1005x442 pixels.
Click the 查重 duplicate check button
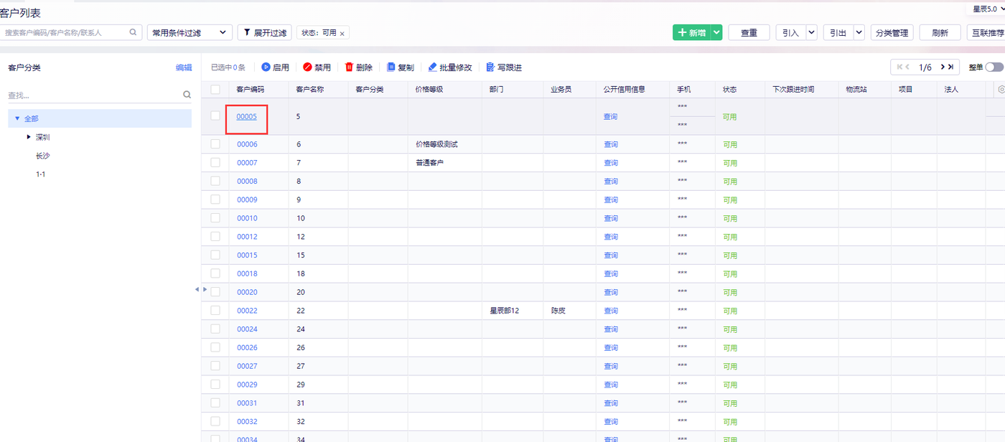(749, 32)
